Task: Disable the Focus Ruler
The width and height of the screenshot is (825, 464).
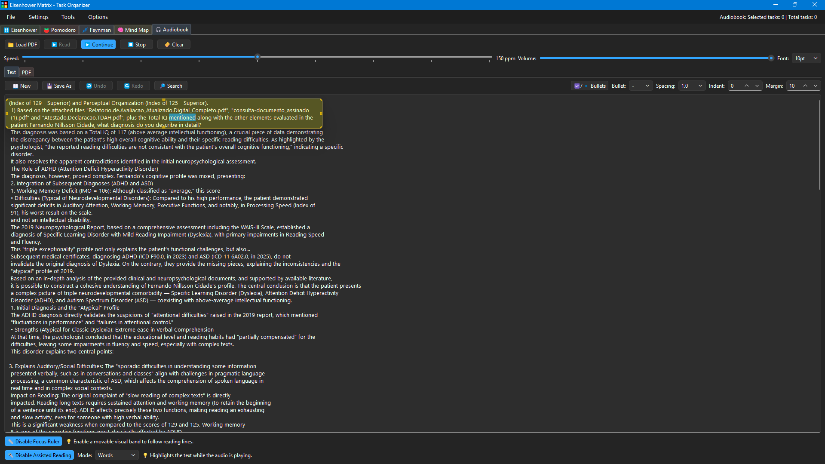Action: point(33,442)
